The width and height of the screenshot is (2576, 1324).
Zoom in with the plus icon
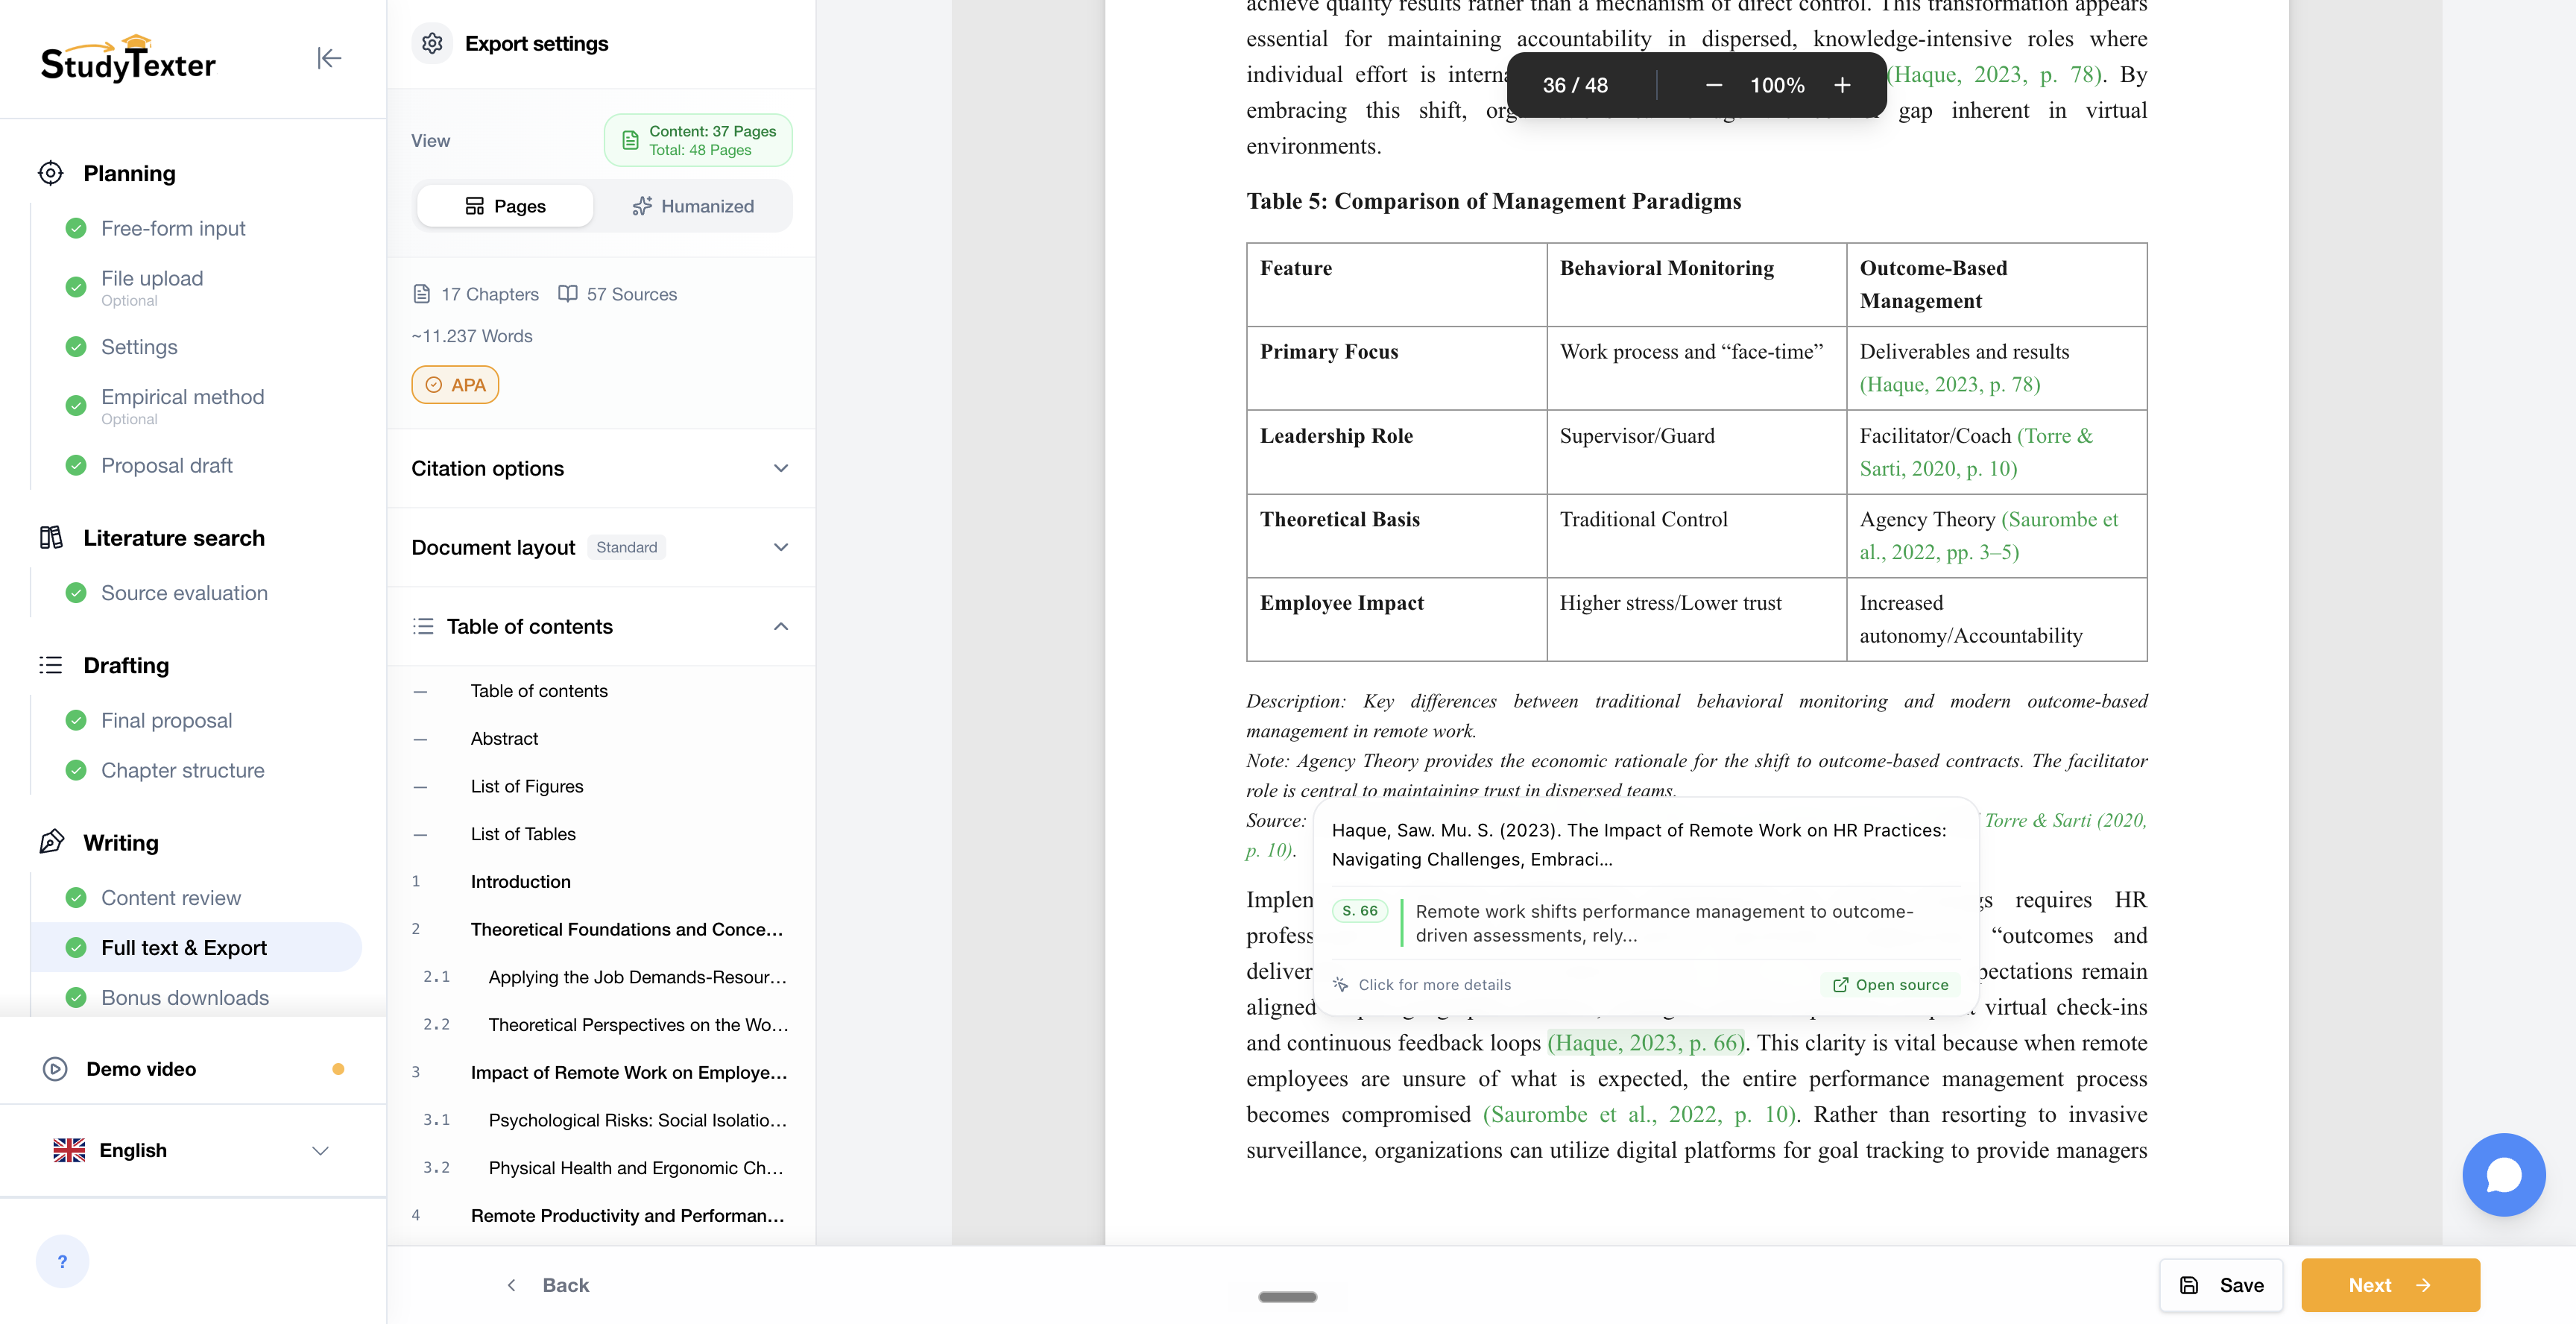click(x=1842, y=85)
